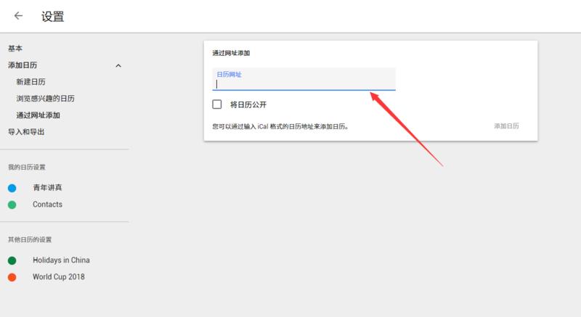Open 导入和导出 section
The height and width of the screenshot is (317, 581).
[26, 132]
